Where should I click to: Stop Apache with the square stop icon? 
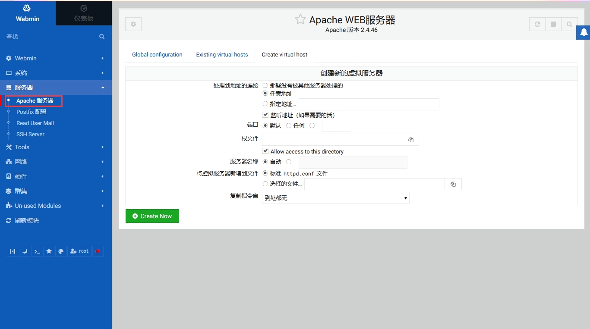pos(553,24)
